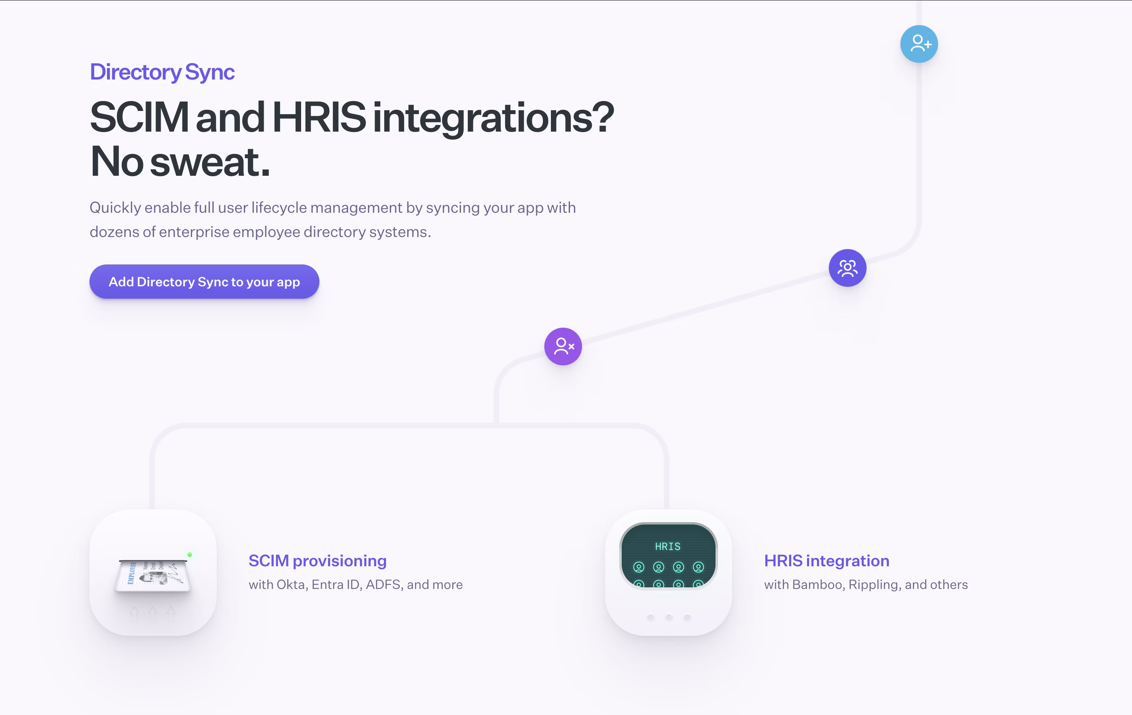Click the Directory Sync section label
This screenshot has width=1132, height=715.
click(x=162, y=72)
